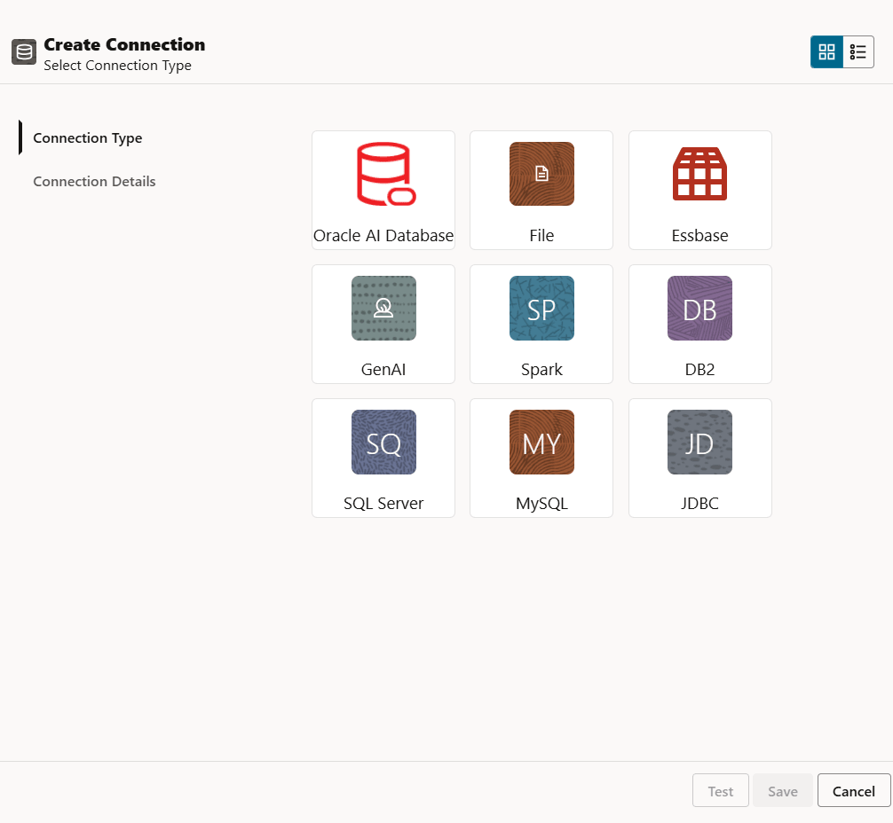Switch to list view
Screen dimensions: 893x823
point(857,51)
